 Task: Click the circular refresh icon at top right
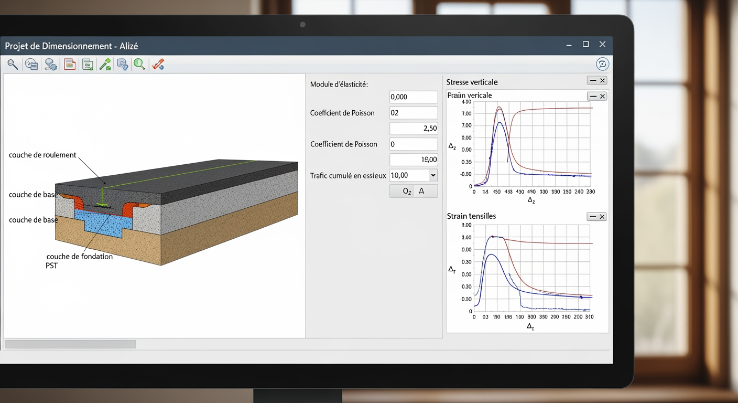[x=602, y=64]
